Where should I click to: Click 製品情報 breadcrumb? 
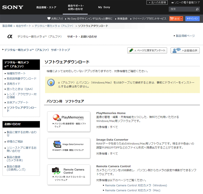pos(7,26)
